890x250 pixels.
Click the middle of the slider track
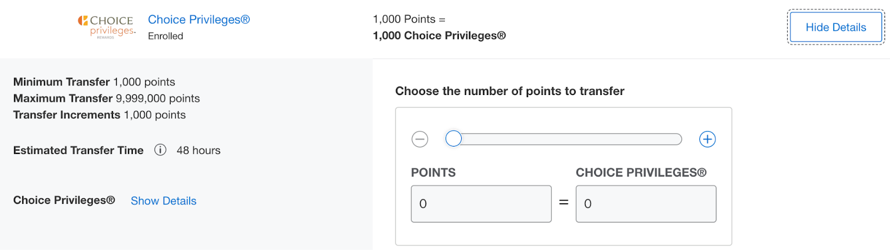[x=567, y=139]
